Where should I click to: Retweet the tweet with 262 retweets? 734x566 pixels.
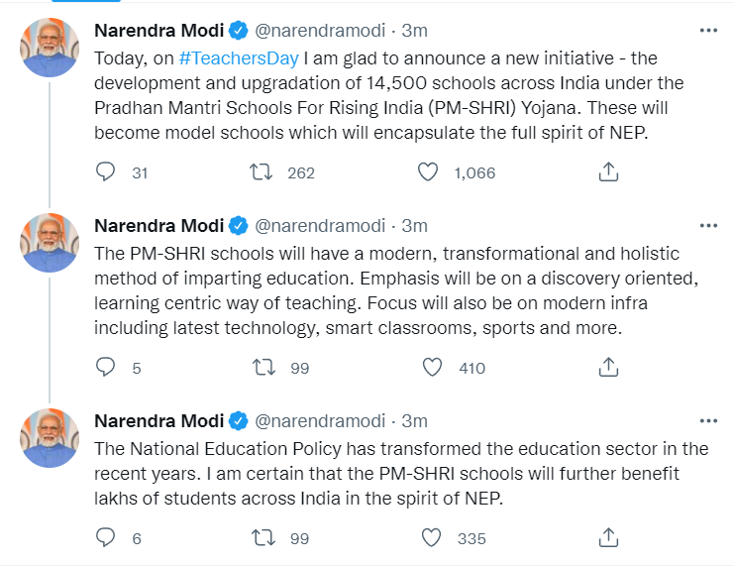tap(262, 172)
